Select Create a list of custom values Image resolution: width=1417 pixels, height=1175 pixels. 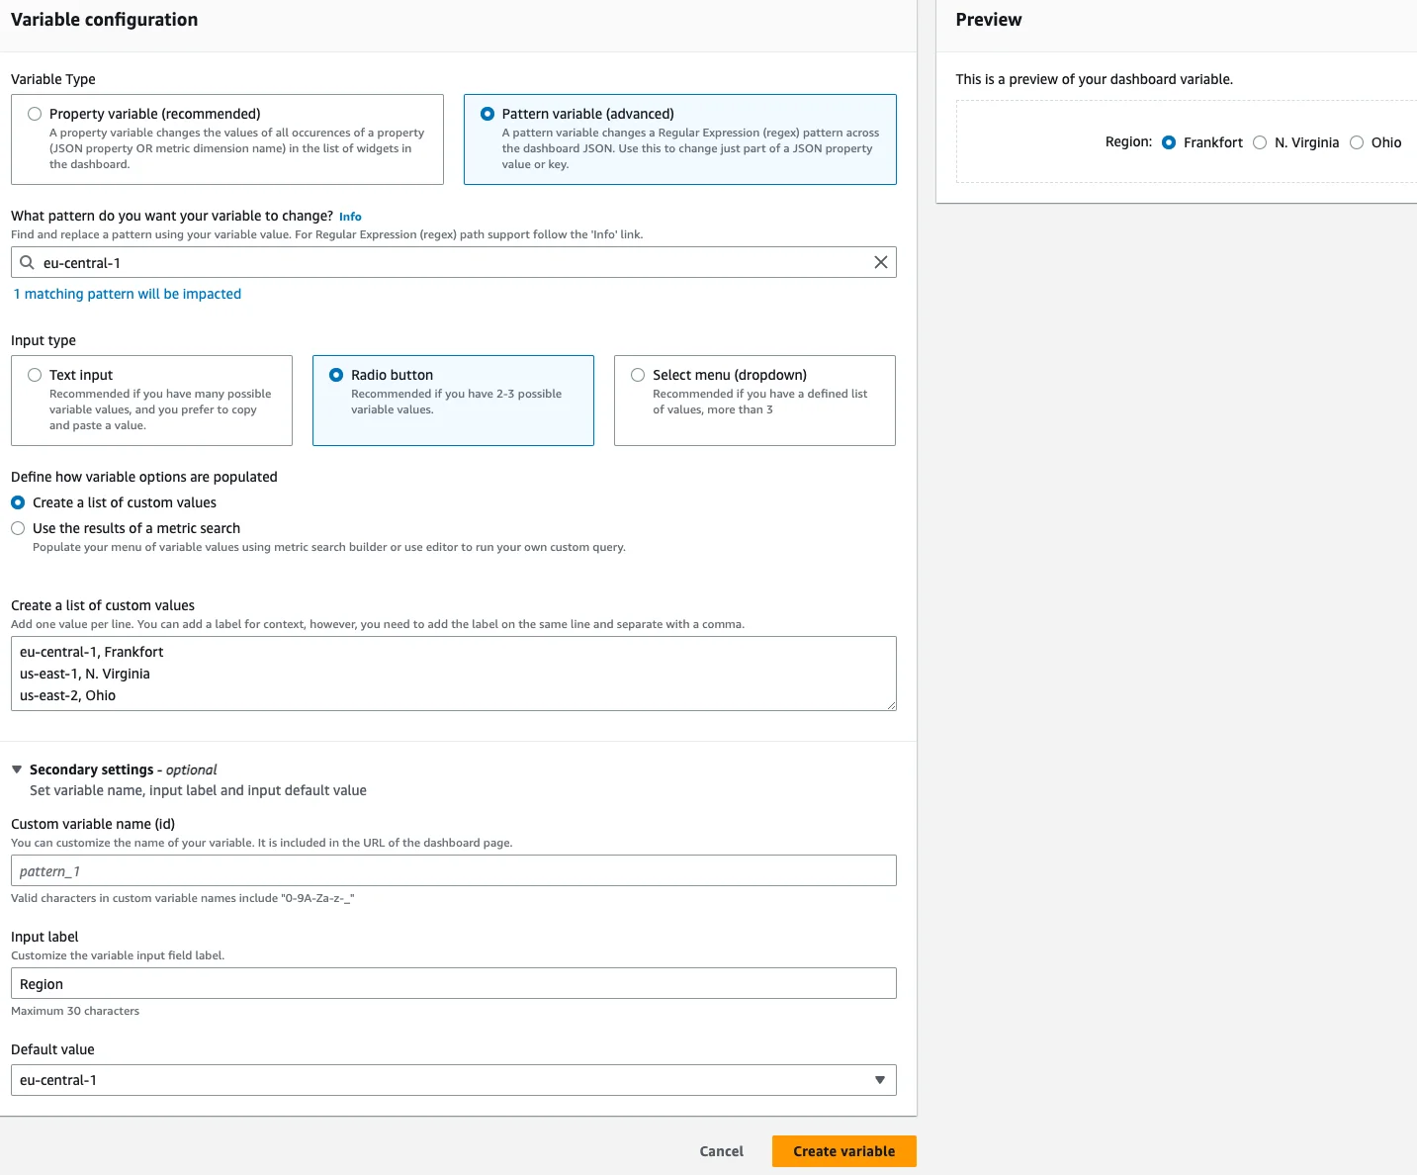(x=18, y=502)
